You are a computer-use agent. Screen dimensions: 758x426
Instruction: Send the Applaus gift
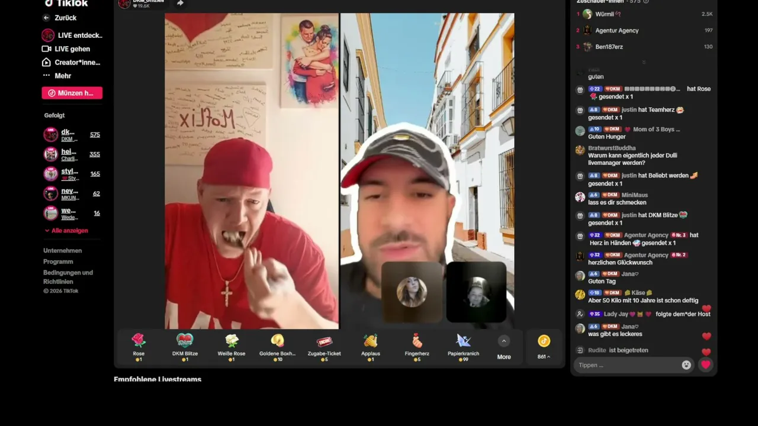tap(371, 347)
